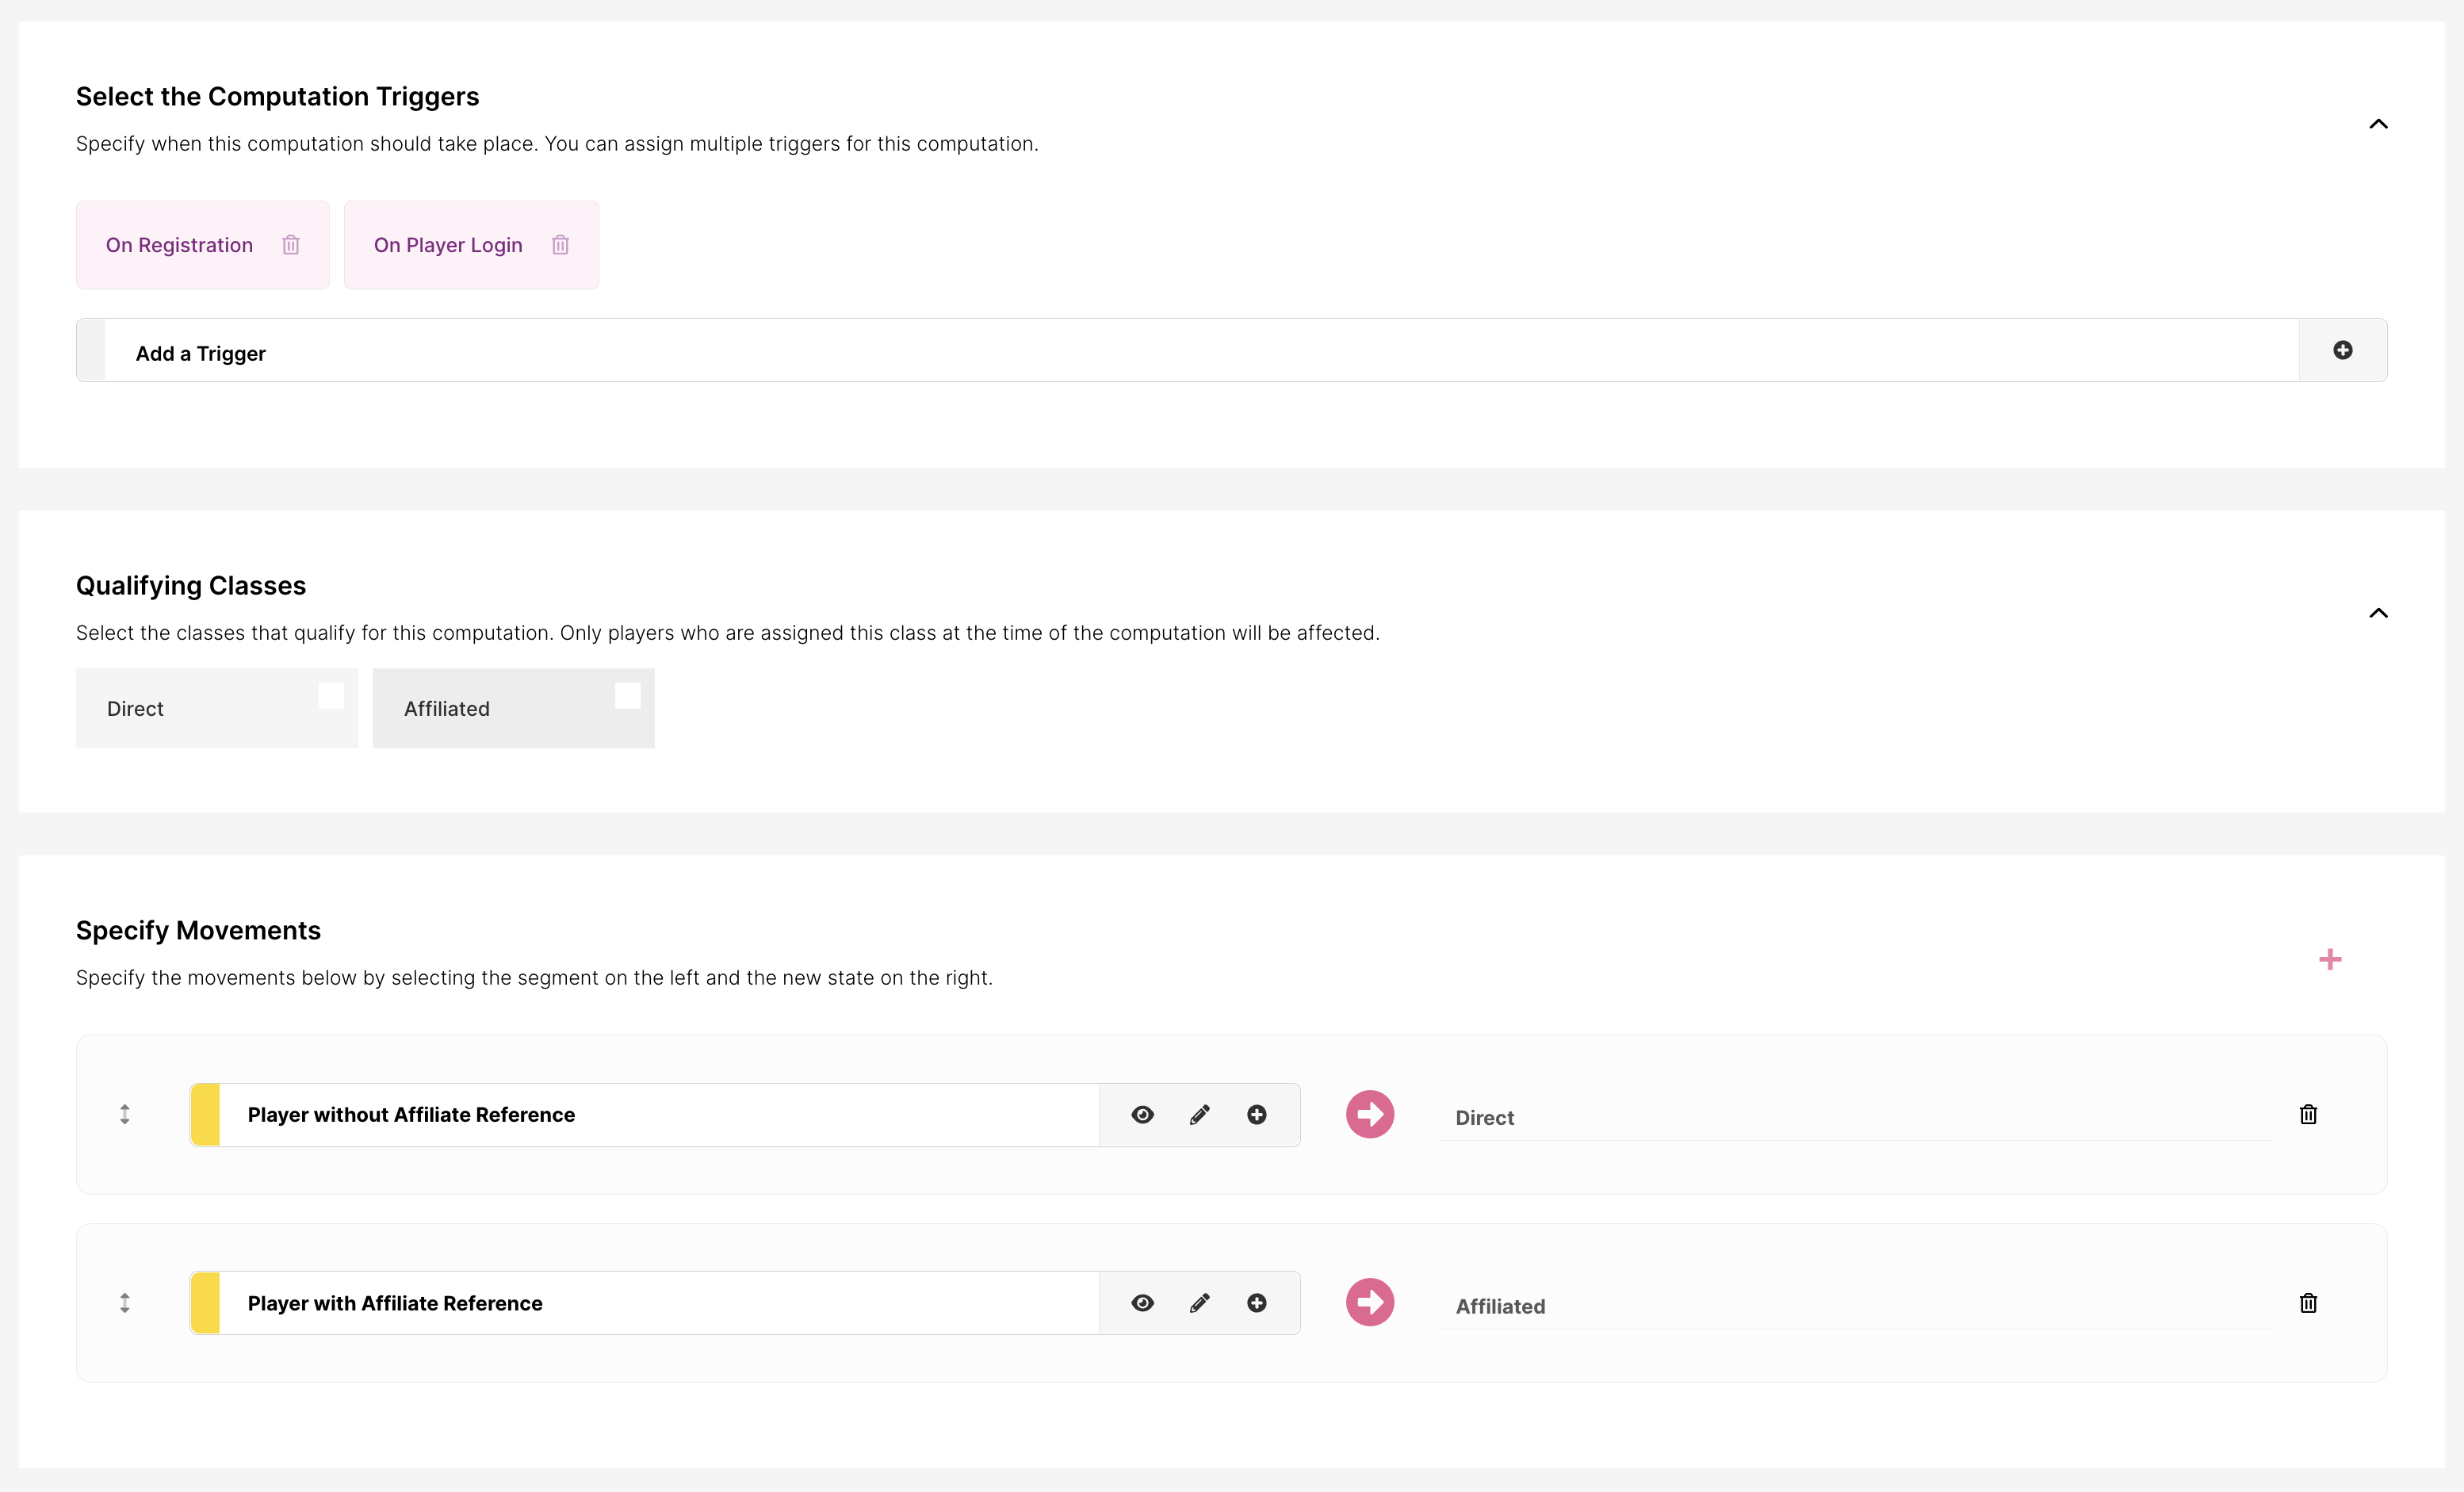
Task: Remove the On Player Login trigger
Action: (x=560, y=245)
